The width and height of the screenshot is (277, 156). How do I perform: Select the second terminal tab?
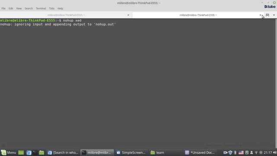pos(198,15)
